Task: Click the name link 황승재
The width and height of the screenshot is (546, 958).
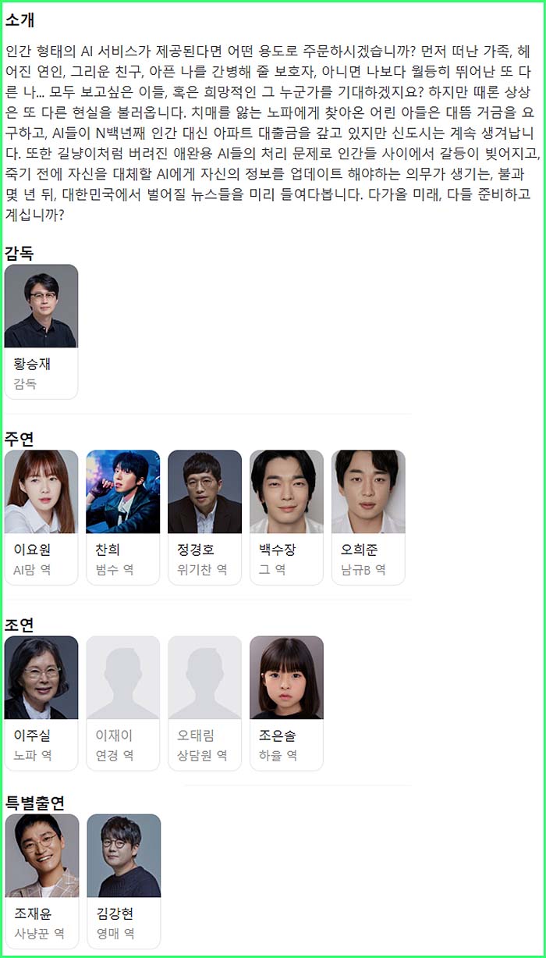Action: click(32, 364)
